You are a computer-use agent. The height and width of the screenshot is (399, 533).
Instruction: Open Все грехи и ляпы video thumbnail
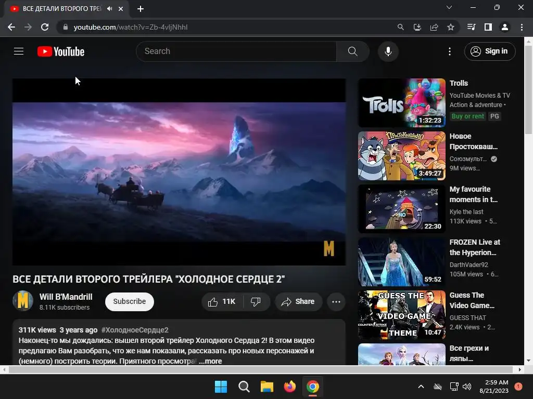pos(402,354)
